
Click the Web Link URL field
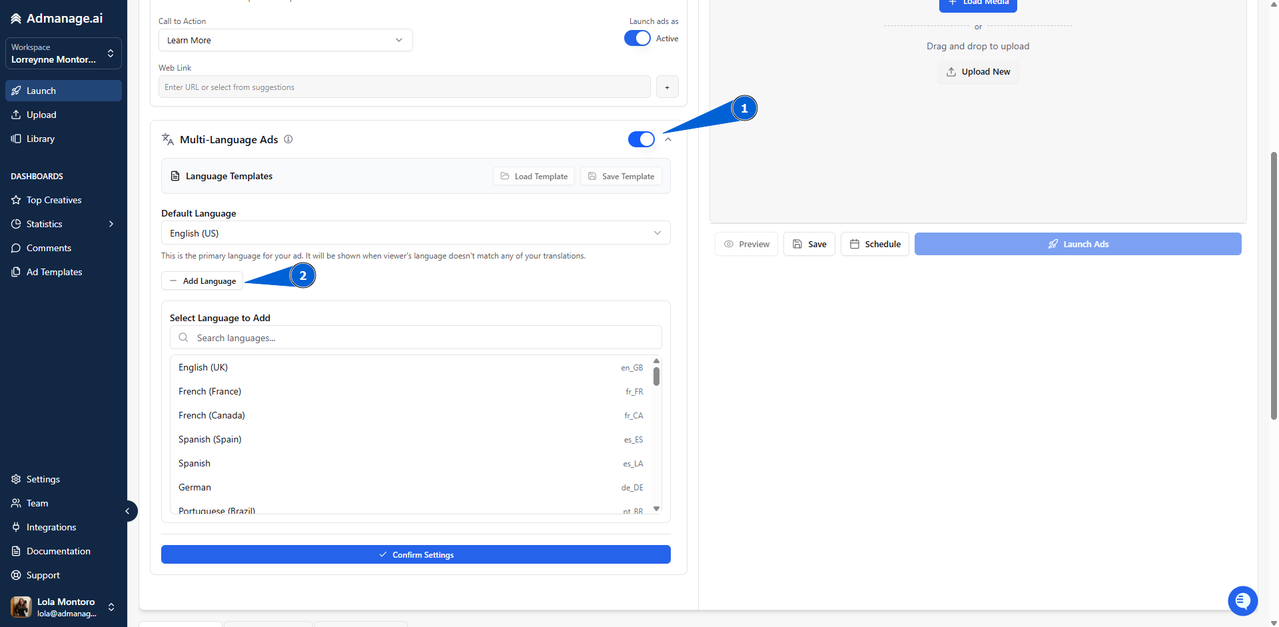[x=404, y=87]
